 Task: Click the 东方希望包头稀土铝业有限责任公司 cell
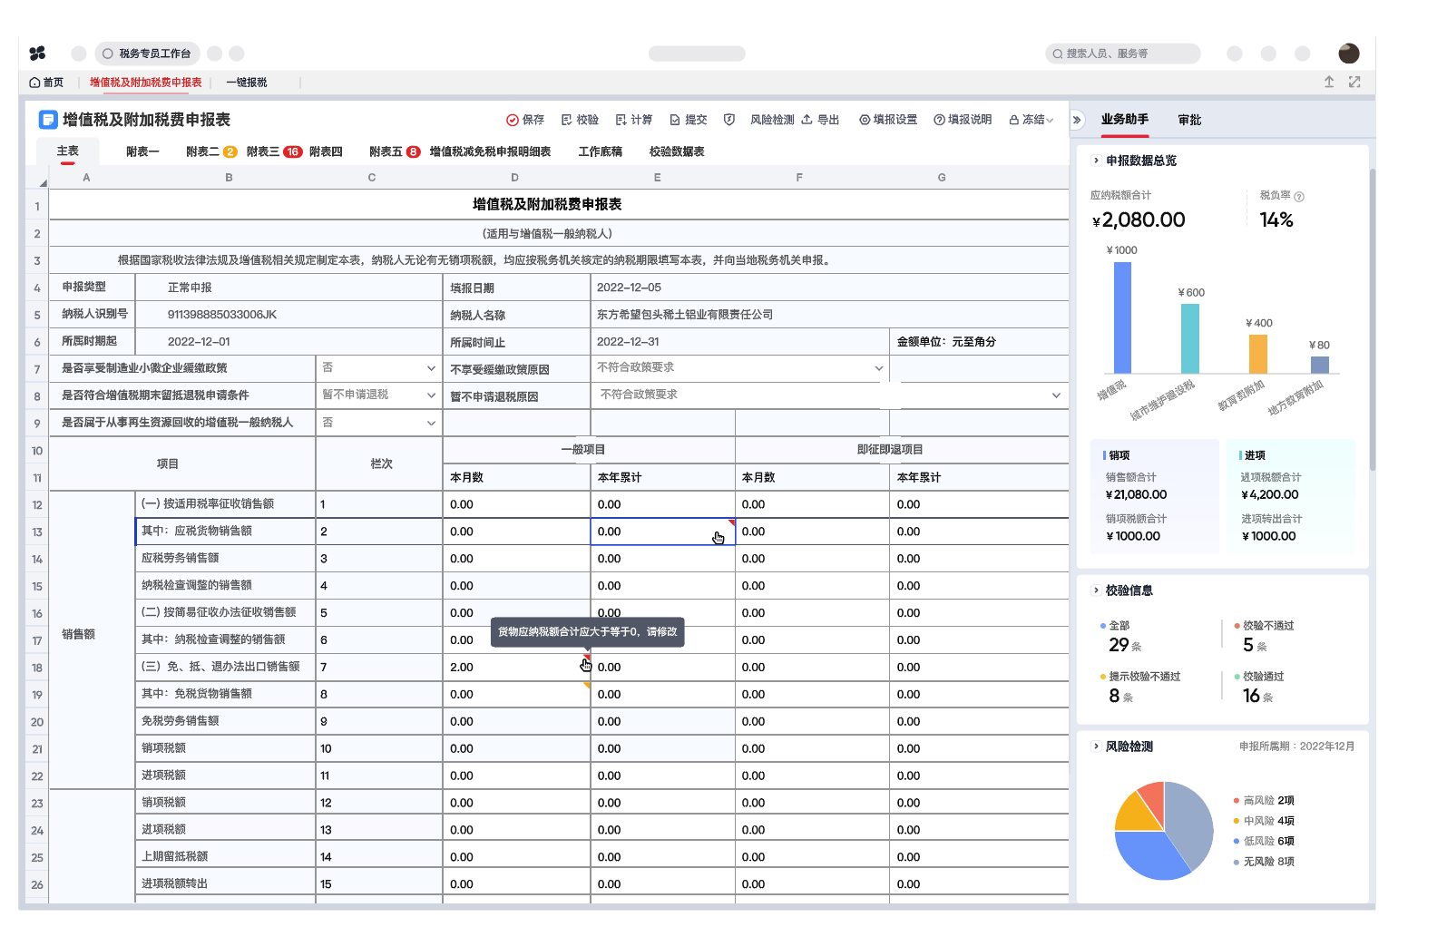[829, 315]
